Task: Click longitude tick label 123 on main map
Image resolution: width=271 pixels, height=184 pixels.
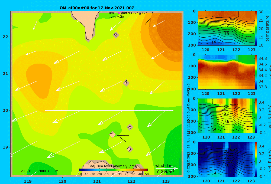Action: click(166, 181)
